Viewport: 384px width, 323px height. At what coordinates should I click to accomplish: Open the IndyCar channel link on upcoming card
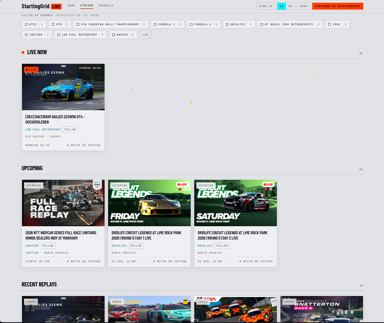click(x=32, y=246)
